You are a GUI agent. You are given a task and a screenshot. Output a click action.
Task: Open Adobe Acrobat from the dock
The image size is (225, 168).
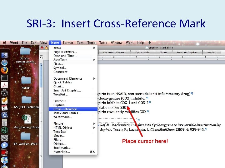click(x=4, y=85)
